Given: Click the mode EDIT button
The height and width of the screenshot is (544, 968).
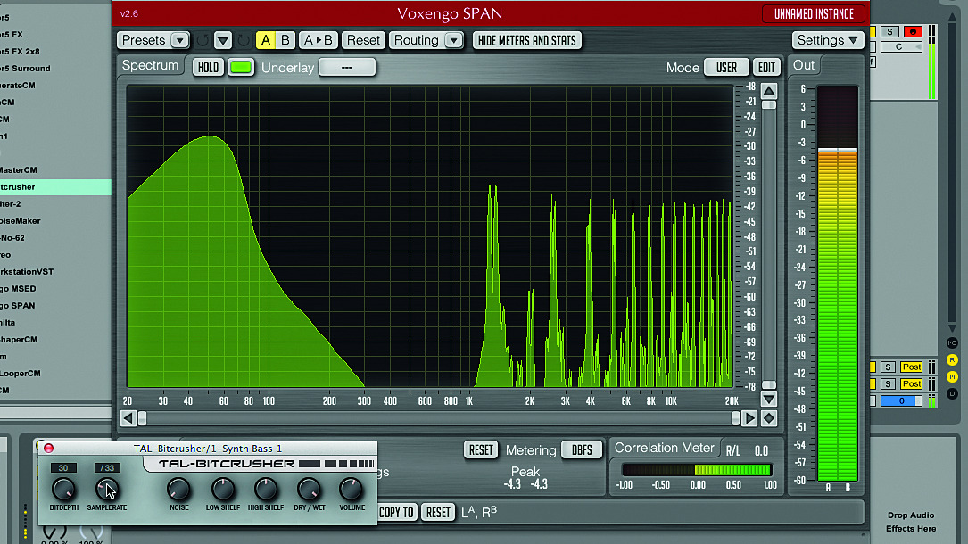Looking at the screenshot, I should coord(766,67).
